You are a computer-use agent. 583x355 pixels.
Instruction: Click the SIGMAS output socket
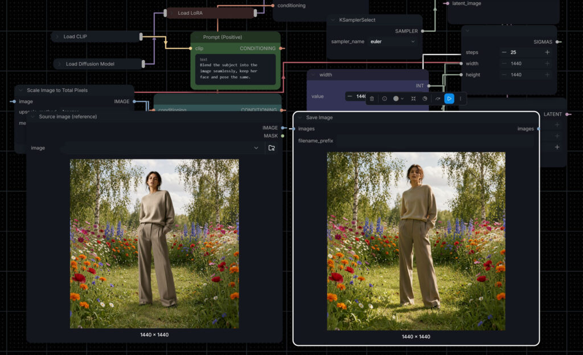coord(558,42)
